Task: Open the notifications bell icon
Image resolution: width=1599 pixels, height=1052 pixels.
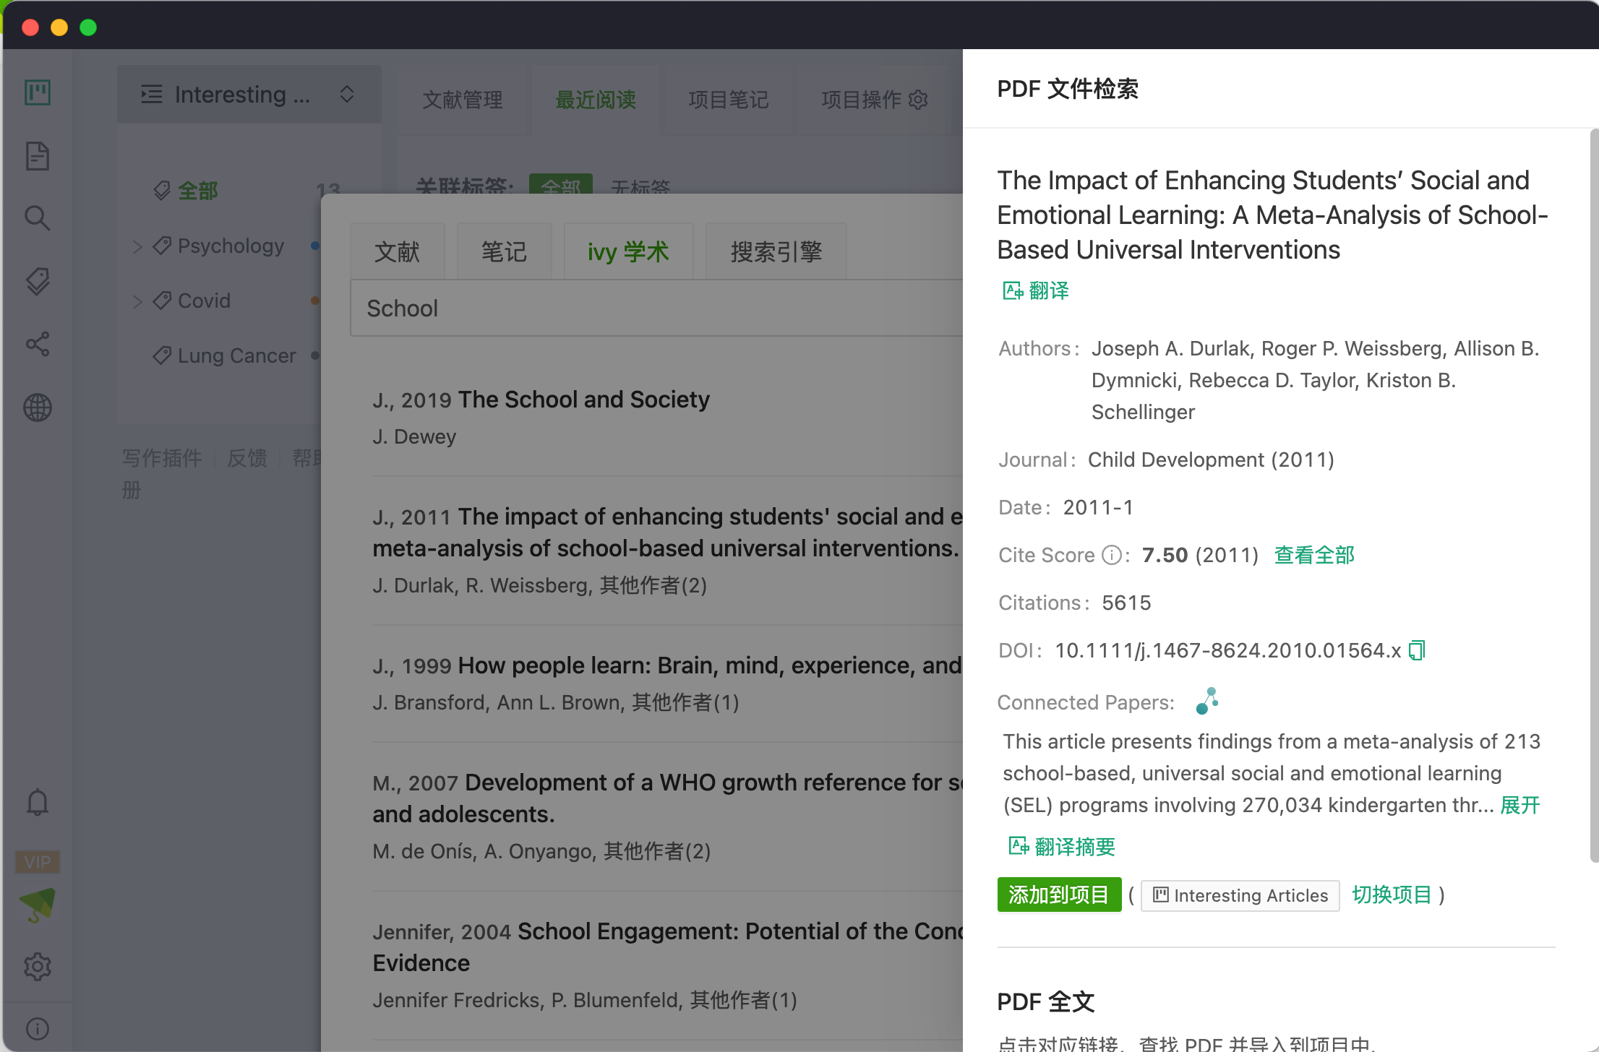Action: 38,802
